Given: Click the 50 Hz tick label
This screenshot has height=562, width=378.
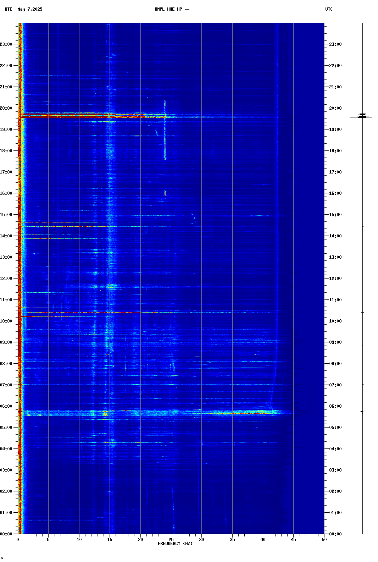Looking at the screenshot, I should (324, 540).
